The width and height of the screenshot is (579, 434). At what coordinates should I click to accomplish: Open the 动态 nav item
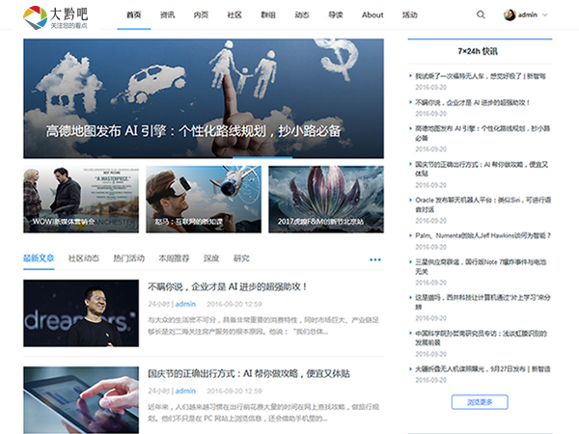pos(302,15)
